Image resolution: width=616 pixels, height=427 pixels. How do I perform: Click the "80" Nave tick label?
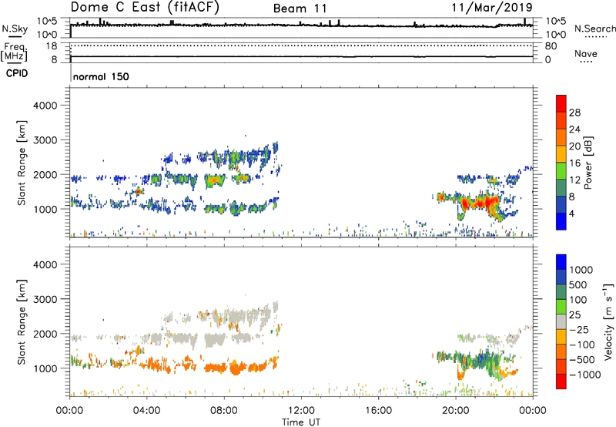[x=551, y=46]
